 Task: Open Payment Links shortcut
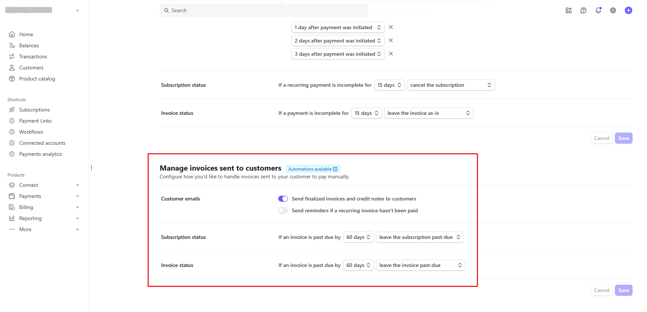35,121
